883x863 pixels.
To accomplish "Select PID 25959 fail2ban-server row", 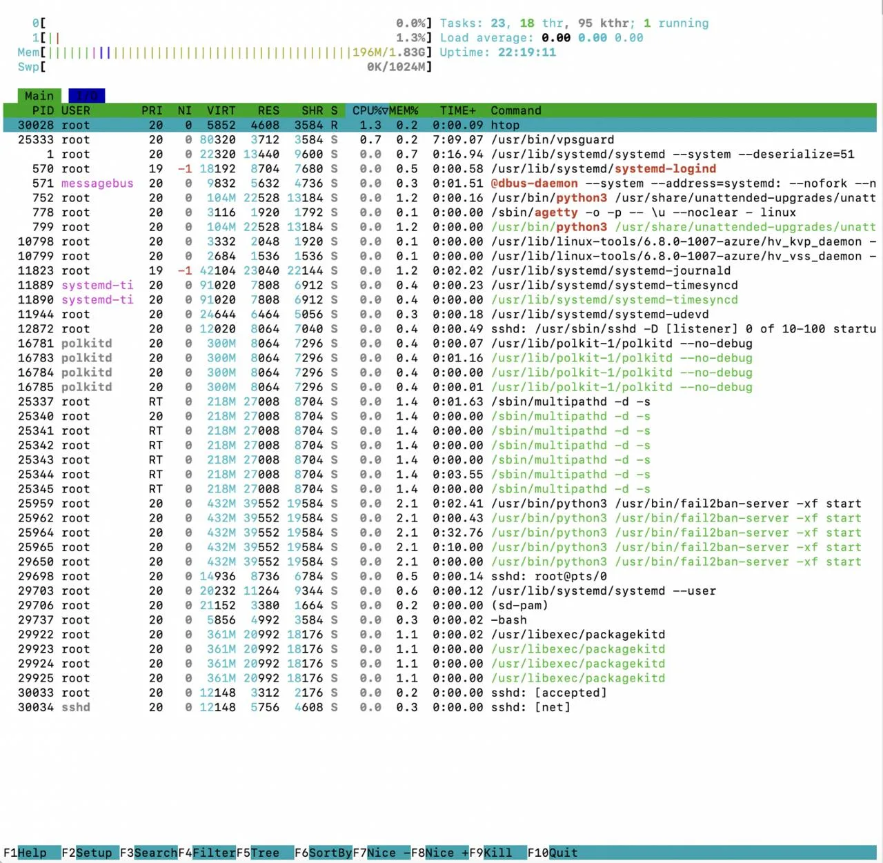I will click(x=440, y=504).
